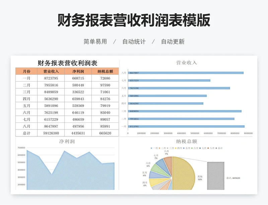268x205 pixels.
Task: Click the 简单易用 subtitle text
Action: pyautogui.click(x=95, y=42)
